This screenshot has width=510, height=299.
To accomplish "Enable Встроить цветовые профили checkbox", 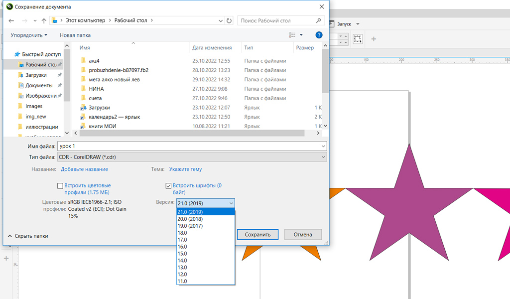I will click(60, 186).
